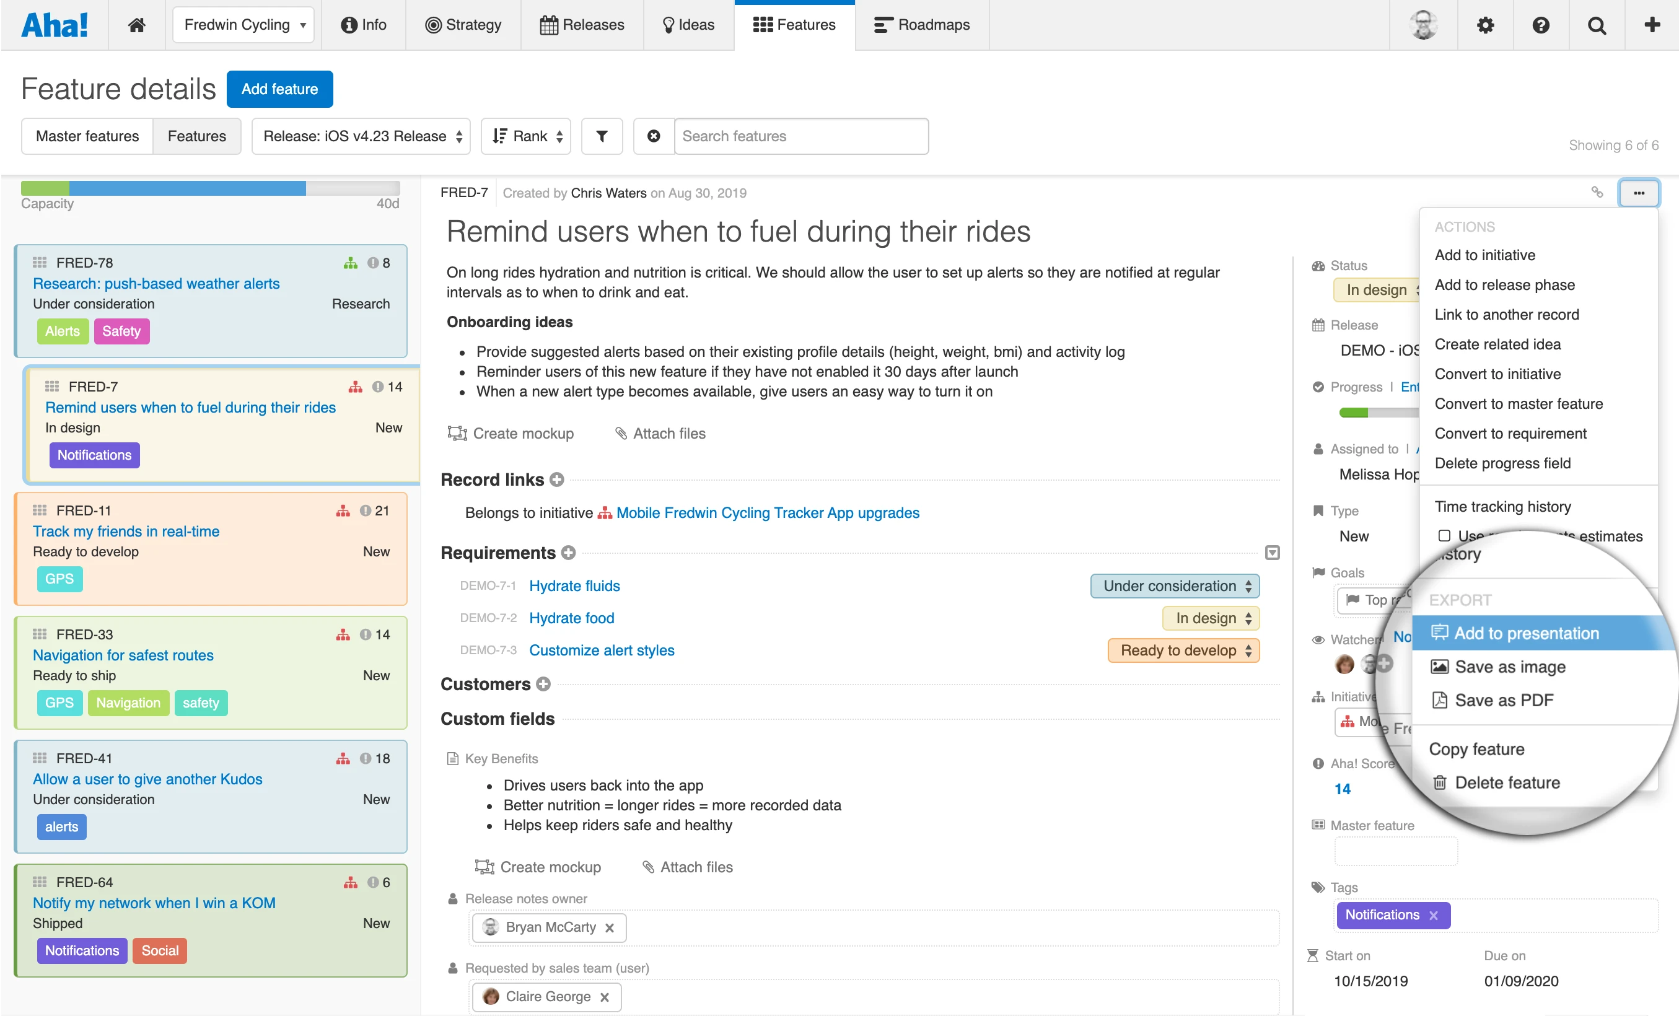Viewport: 1679px width, 1016px height.
Task: Add a requirement with plus icon
Action: [x=568, y=553]
